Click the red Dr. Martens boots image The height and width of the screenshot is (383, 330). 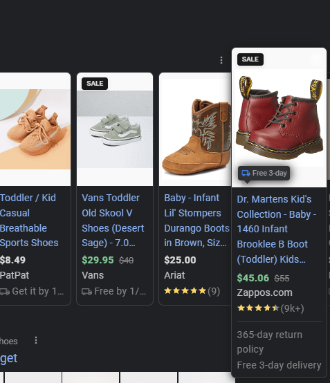[x=279, y=118]
